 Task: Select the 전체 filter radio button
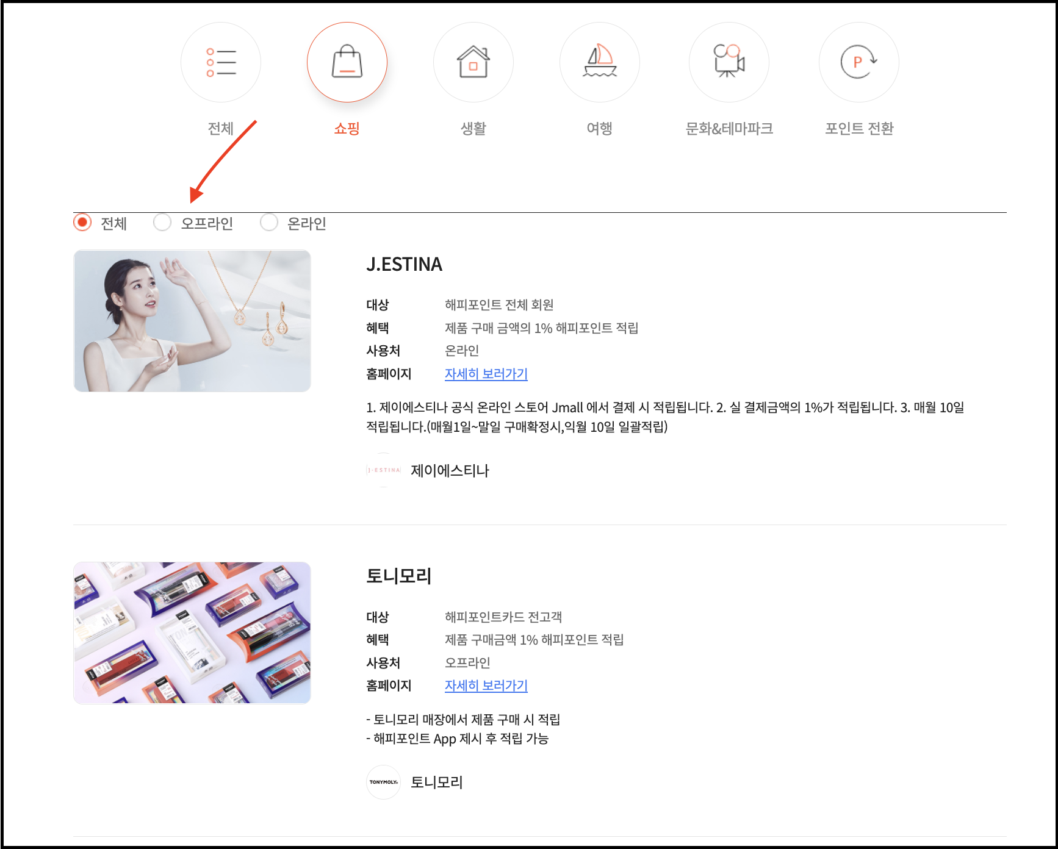82,223
